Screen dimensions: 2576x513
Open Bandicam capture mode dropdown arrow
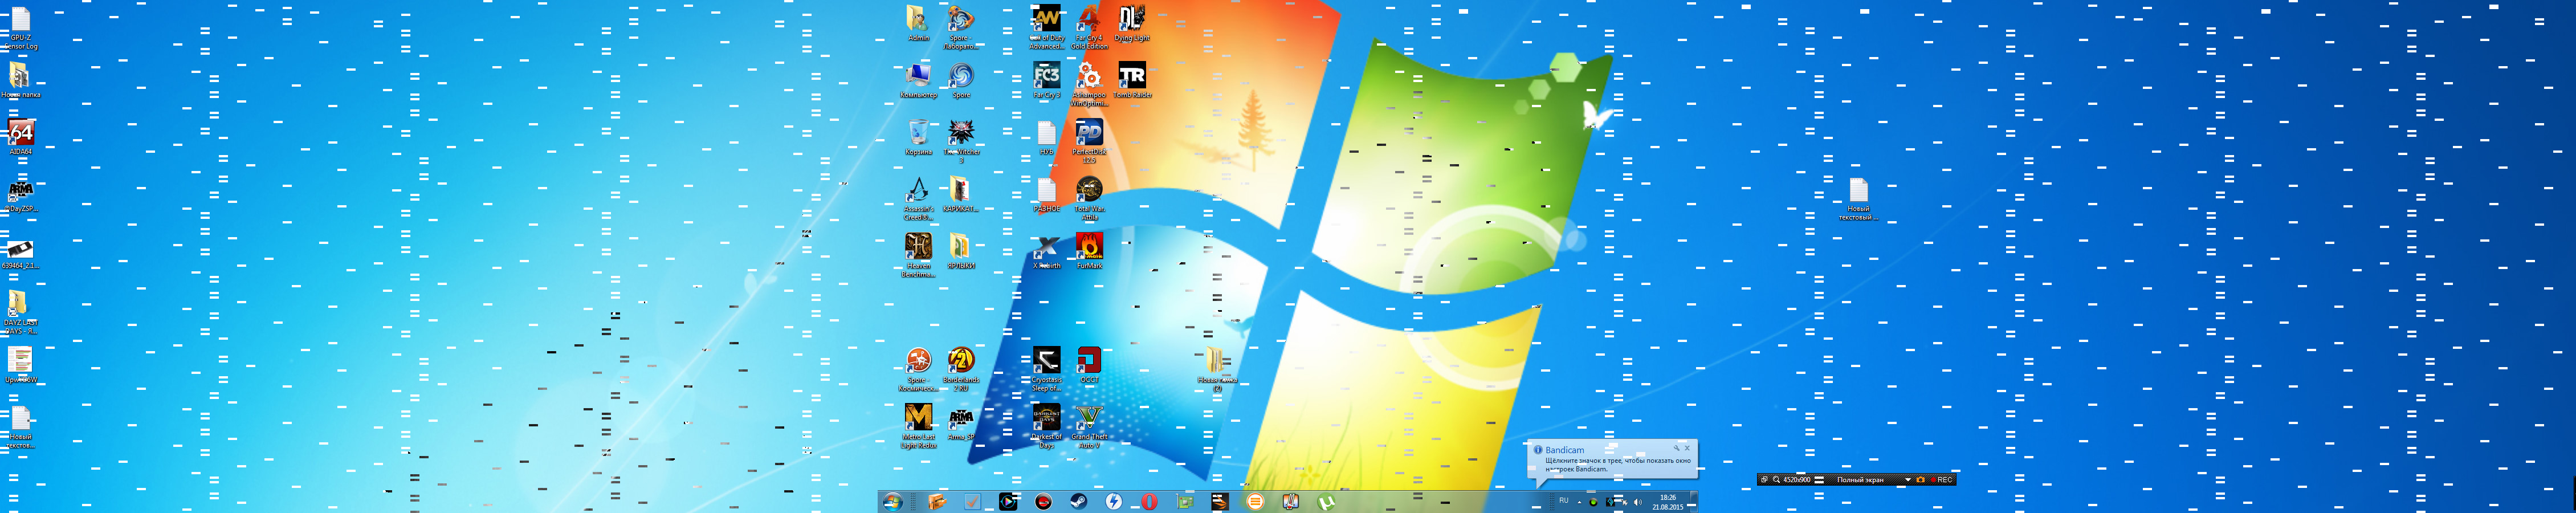click(x=1908, y=480)
